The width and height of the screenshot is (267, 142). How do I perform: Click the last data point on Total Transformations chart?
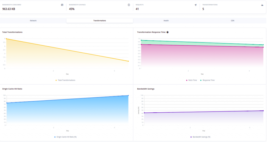tap(128, 61)
